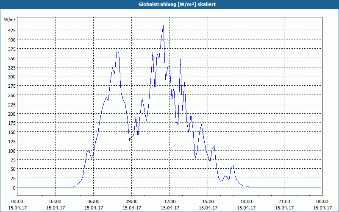This screenshot has width=339, height=212.
Task: Click the date label under 12:00
Action: pyautogui.click(x=170, y=208)
